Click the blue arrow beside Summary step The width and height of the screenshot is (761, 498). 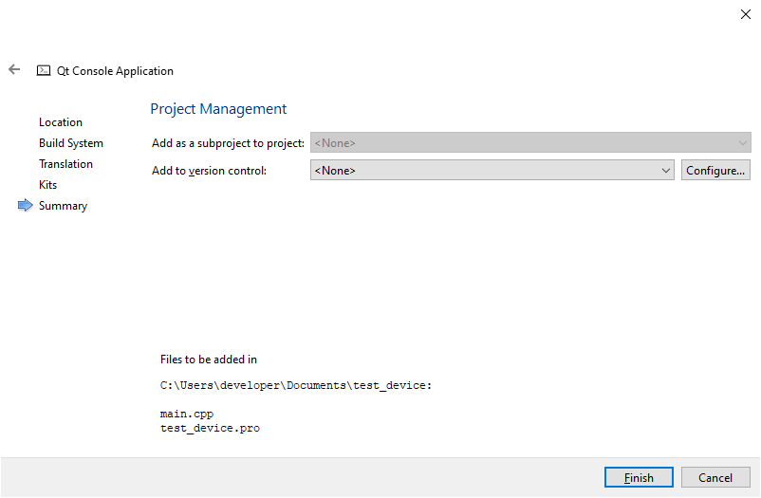(x=26, y=205)
